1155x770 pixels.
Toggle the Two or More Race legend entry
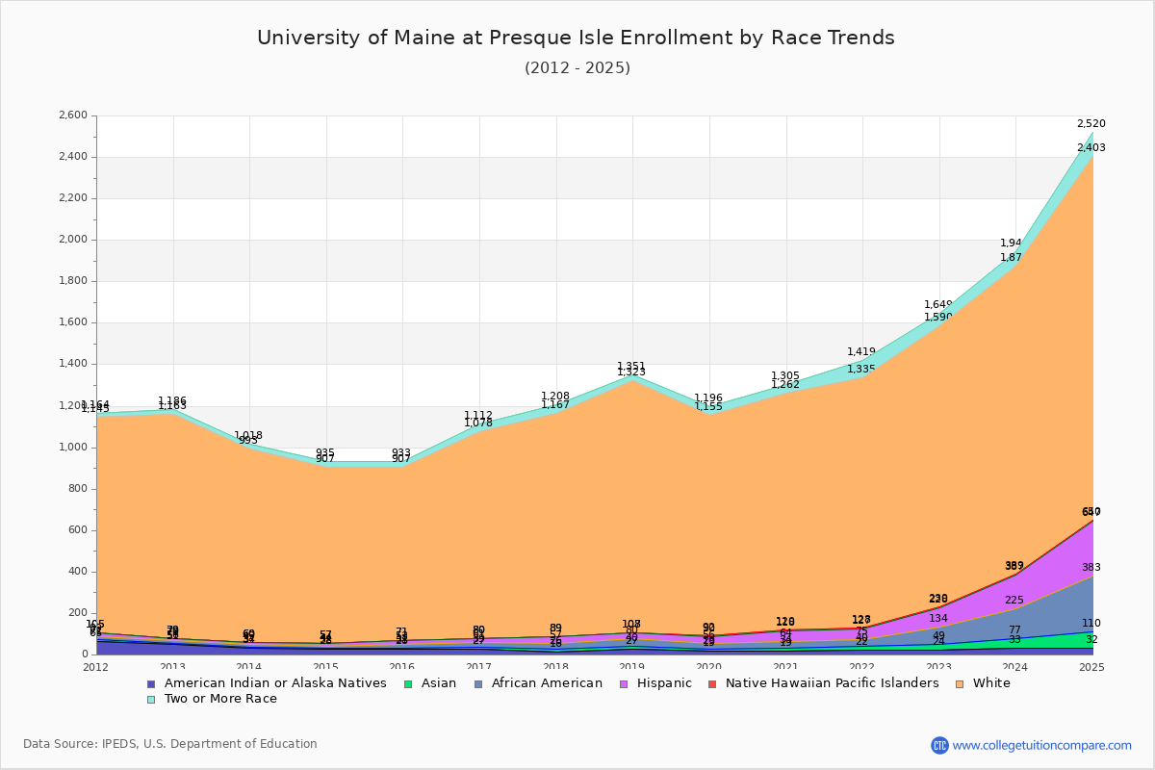(x=212, y=699)
